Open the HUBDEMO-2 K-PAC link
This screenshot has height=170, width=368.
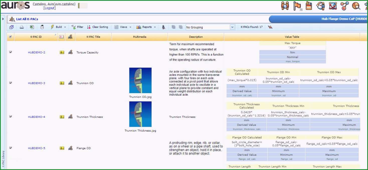[x=37, y=52]
